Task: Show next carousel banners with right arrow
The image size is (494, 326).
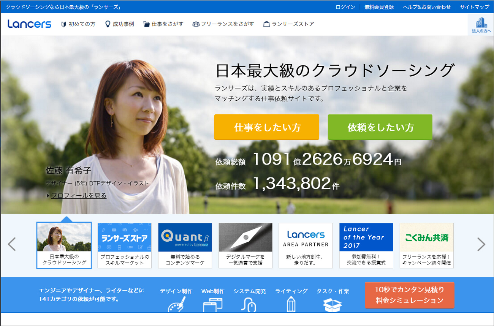Action: pos(481,244)
